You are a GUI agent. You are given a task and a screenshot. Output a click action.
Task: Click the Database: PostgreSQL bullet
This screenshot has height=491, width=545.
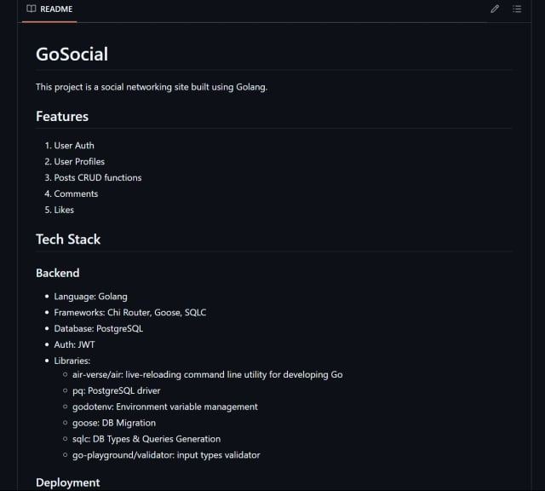(99, 328)
